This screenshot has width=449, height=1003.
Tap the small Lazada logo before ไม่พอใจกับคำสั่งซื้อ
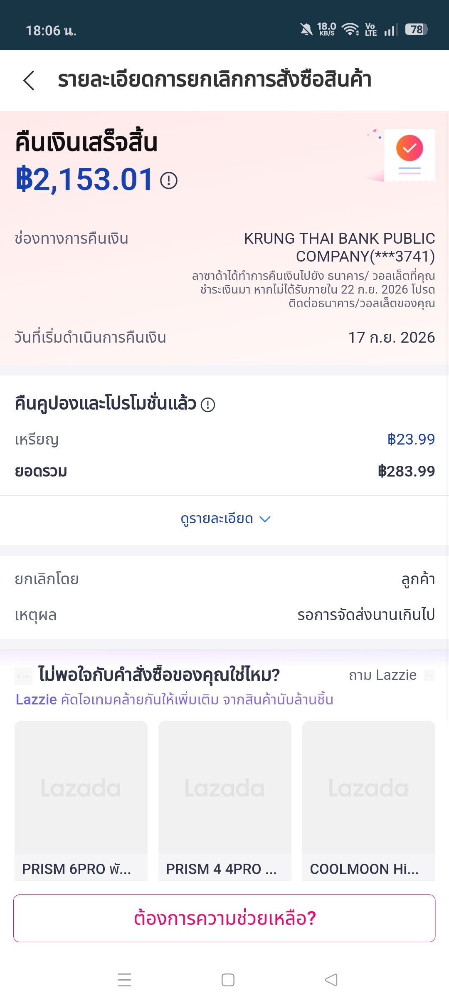[24, 676]
